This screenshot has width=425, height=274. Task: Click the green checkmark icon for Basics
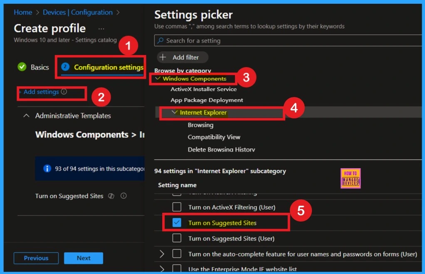22,67
